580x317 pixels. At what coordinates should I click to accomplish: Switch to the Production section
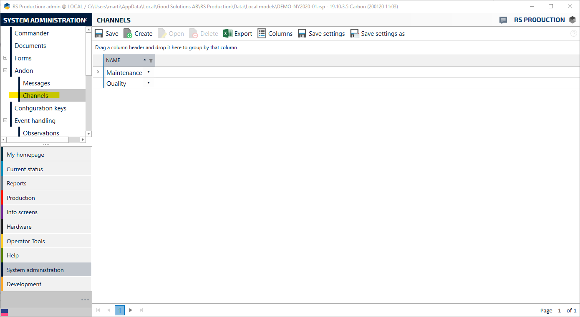click(21, 198)
